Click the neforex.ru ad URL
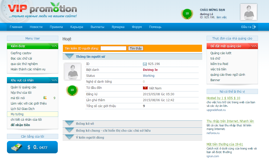 [213, 133]
